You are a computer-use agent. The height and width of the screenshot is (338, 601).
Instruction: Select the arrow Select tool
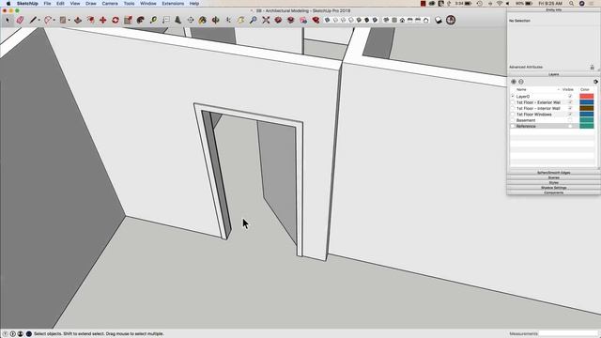point(8,20)
